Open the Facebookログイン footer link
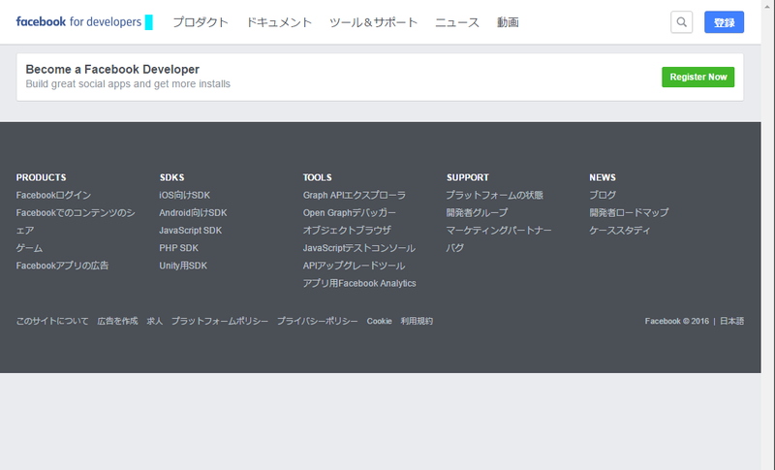775x470 pixels. 53,195
